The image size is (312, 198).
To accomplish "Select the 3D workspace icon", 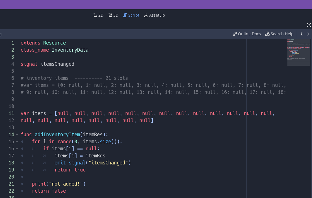I will [x=110, y=15].
